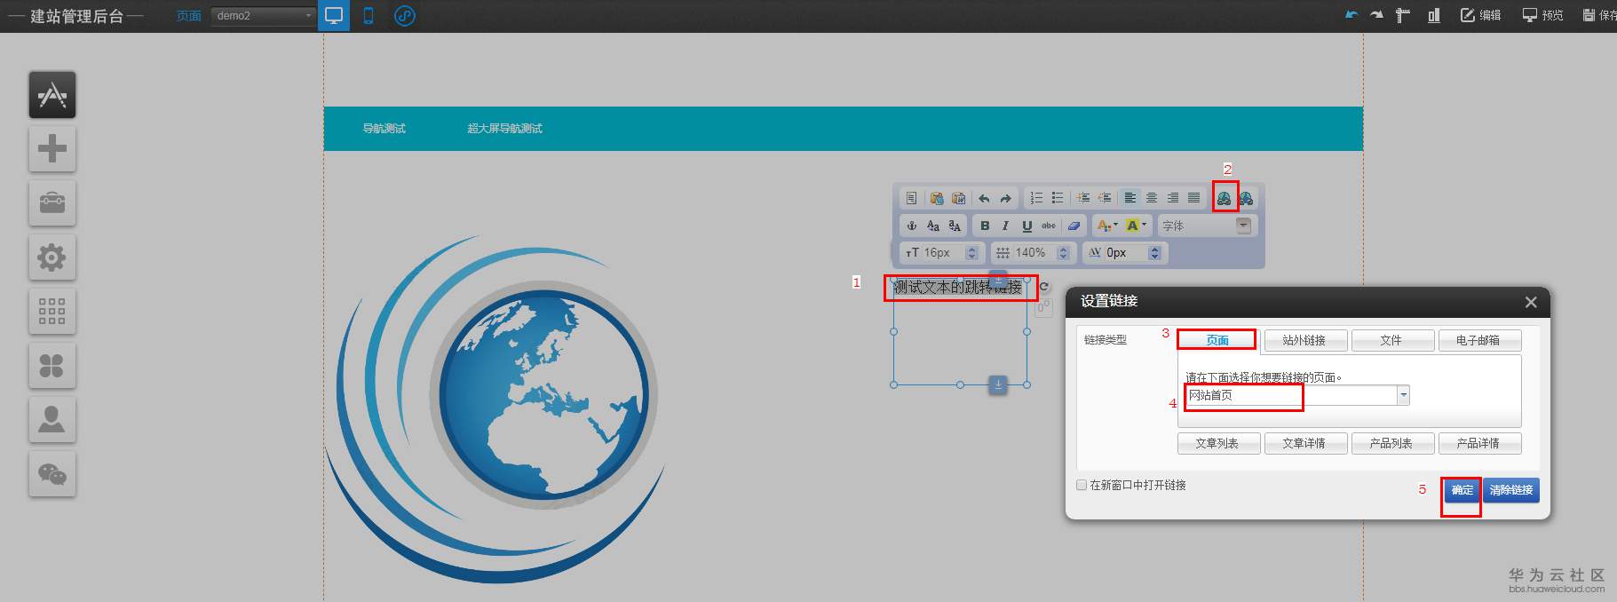
Task: Click the remove link globe icon
Action: [x=1246, y=198]
